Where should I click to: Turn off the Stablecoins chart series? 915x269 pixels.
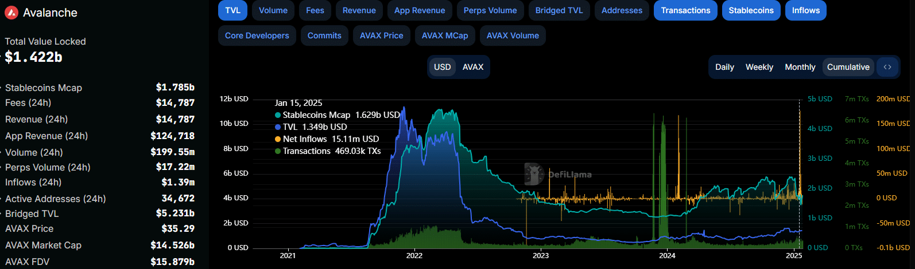[751, 10]
